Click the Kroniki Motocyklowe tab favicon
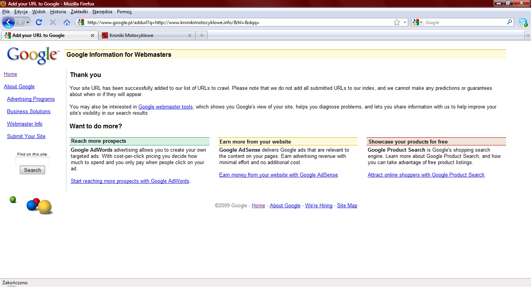This screenshot has height=287, width=531. coord(105,35)
